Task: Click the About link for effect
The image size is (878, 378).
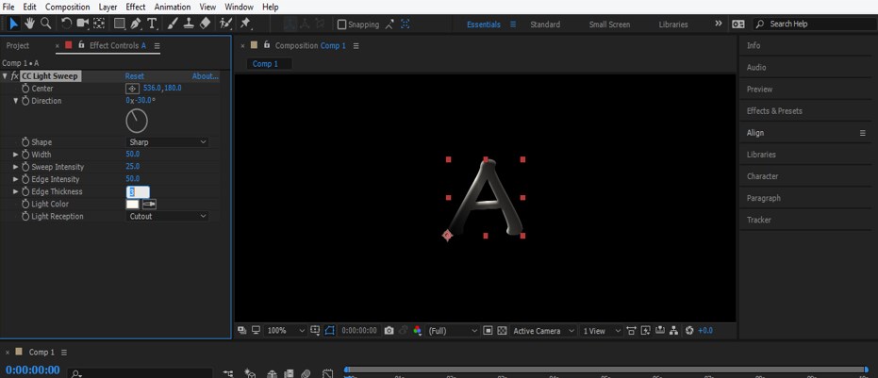Action: click(205, 76)
